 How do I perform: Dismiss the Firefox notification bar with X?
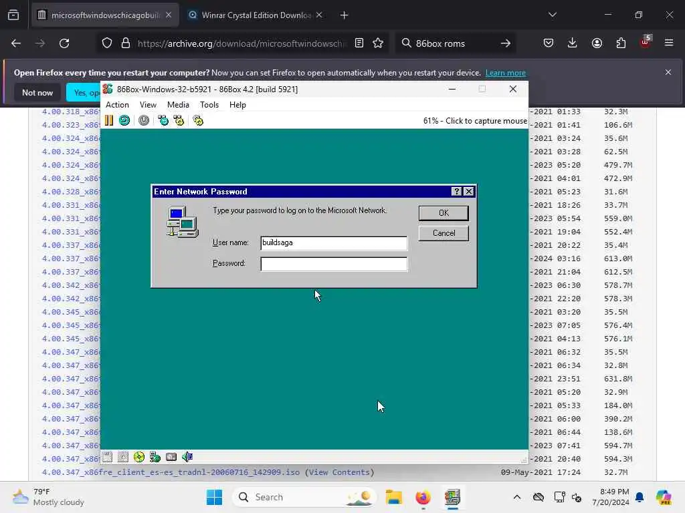click(668, 72)
